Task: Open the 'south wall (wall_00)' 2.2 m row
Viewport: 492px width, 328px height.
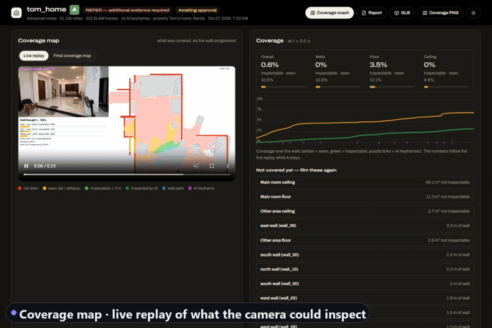Action: click(364, 255)
